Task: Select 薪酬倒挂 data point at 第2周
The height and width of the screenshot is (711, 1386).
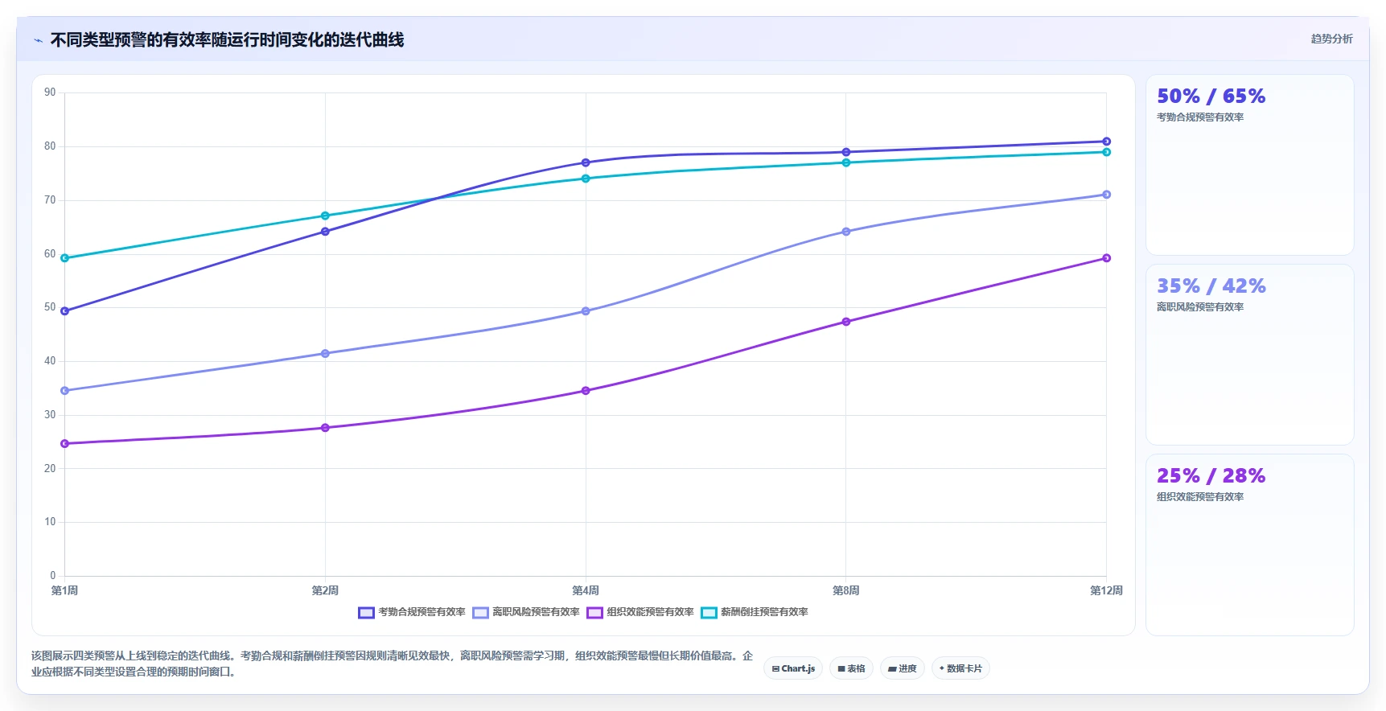Action: (x=325, y=216)
